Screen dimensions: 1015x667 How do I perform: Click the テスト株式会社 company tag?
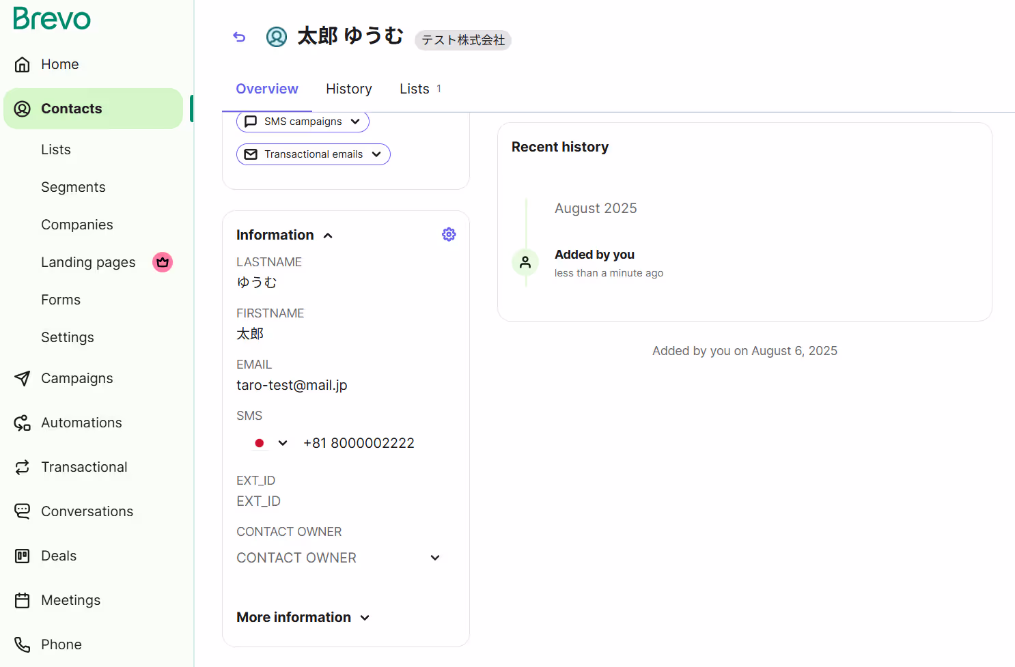tap(463, 40)
